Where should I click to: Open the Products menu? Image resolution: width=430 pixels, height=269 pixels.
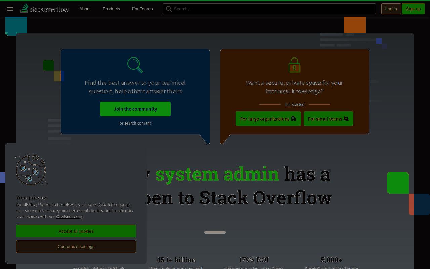[x=111, y=9]
